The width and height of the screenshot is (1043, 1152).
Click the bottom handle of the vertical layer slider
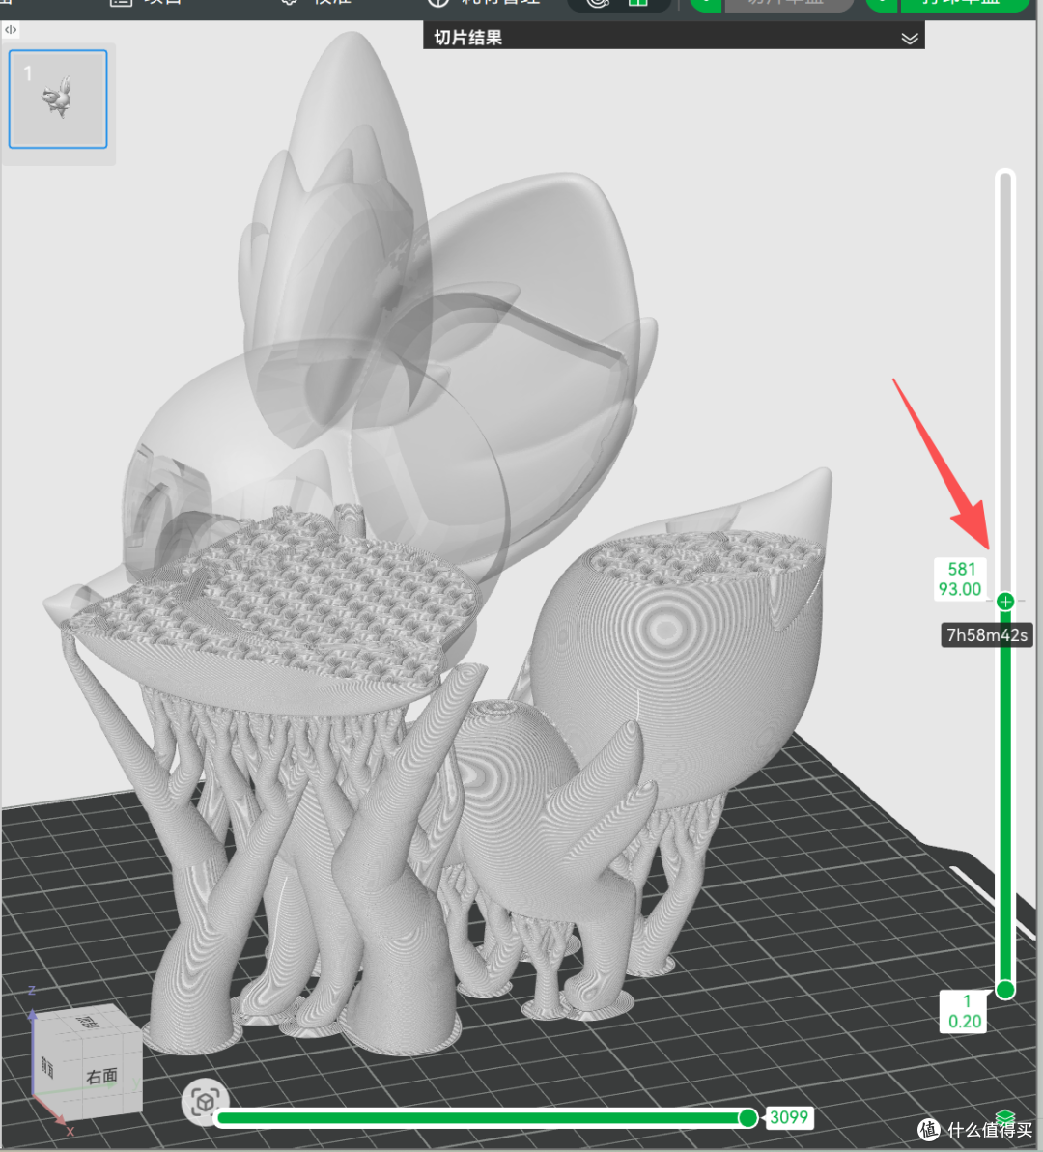[x=1005, y=990]
